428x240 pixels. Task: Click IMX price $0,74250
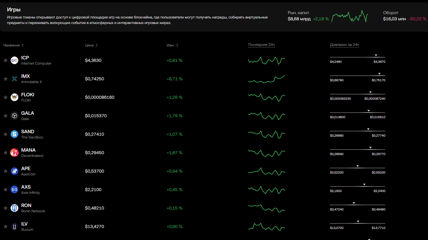click(x=94, y=79)
